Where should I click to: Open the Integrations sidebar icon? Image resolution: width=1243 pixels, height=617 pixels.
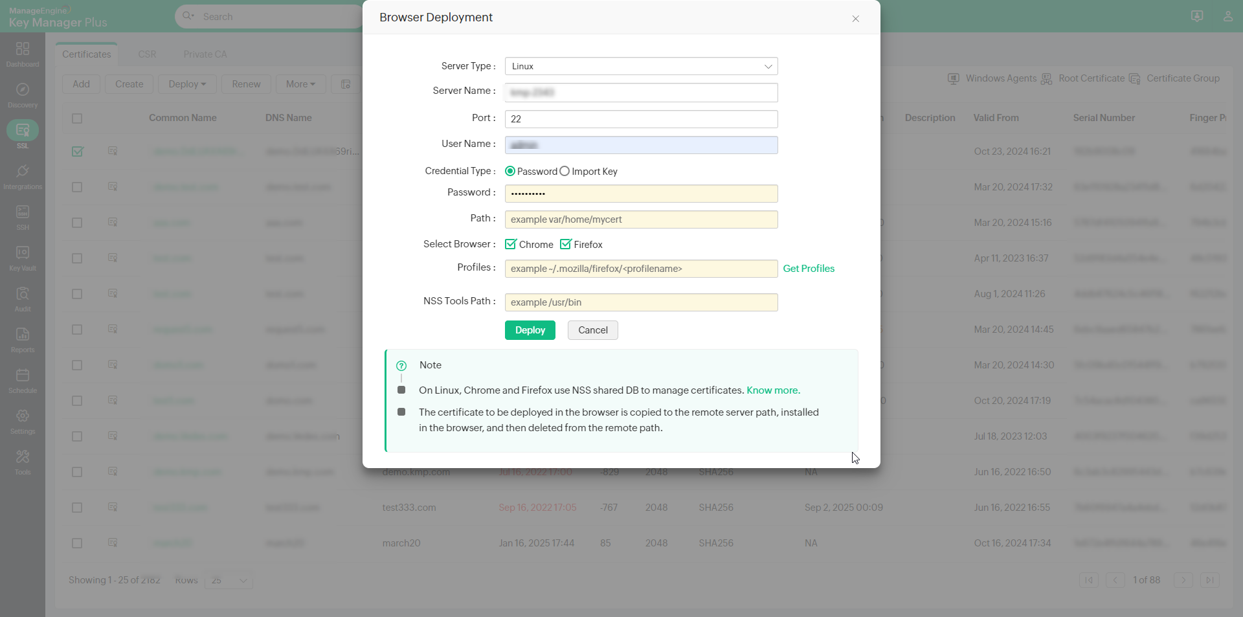tap(23, 171)
